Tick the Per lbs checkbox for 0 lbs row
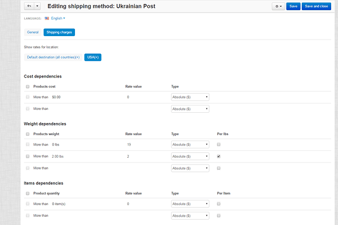The height and width of the screenshot is (225, 338). click(x=218, y=144)
